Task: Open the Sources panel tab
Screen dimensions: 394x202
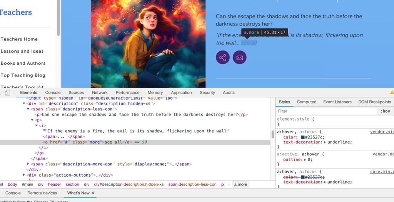Action: (x=76, y=92)
